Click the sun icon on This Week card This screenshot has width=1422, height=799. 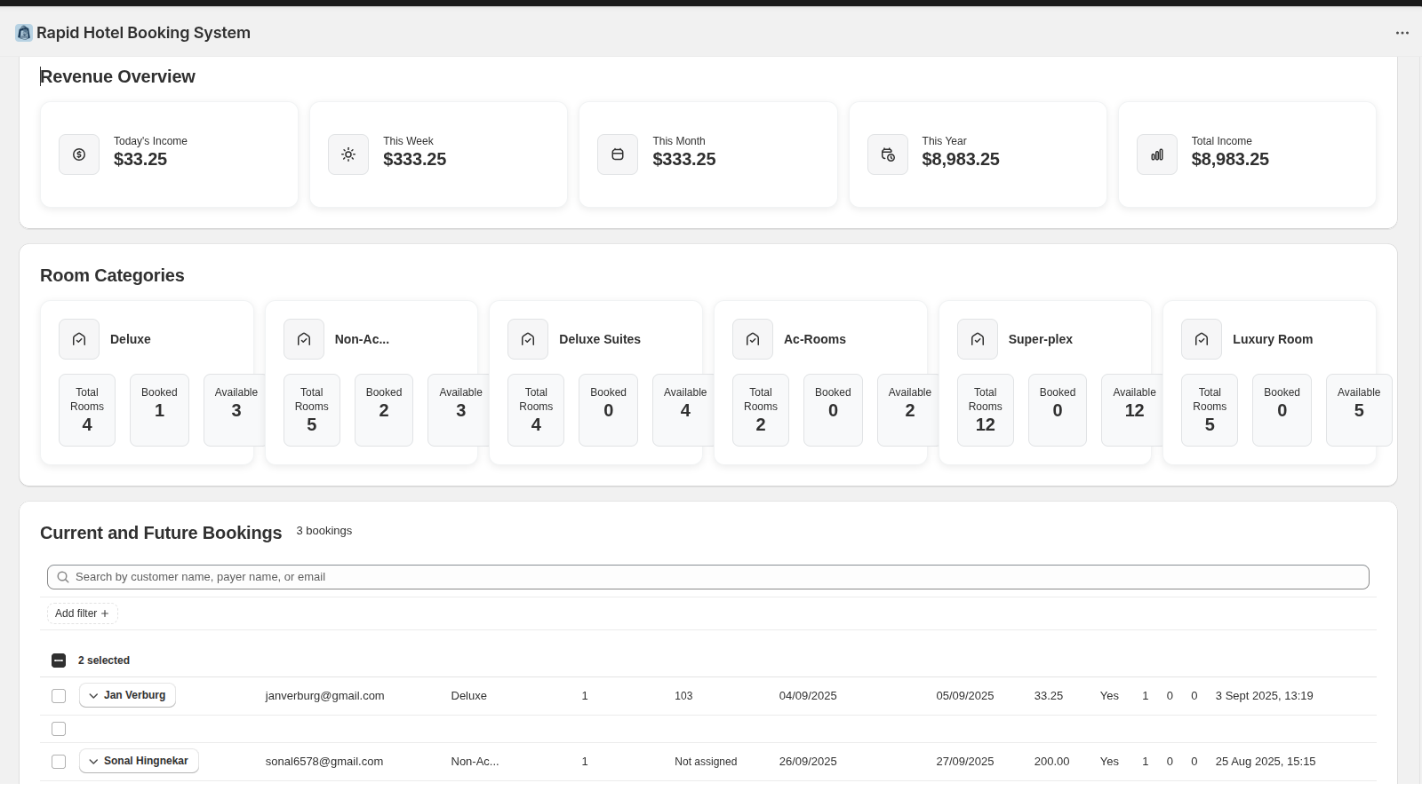[x=348, y=154]
